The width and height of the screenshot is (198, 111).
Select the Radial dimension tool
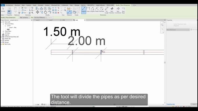click(97, 10)
